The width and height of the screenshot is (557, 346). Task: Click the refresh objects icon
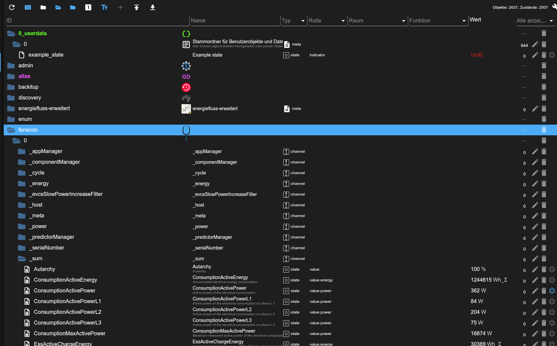pyautogui.click(x=12, y=7)
